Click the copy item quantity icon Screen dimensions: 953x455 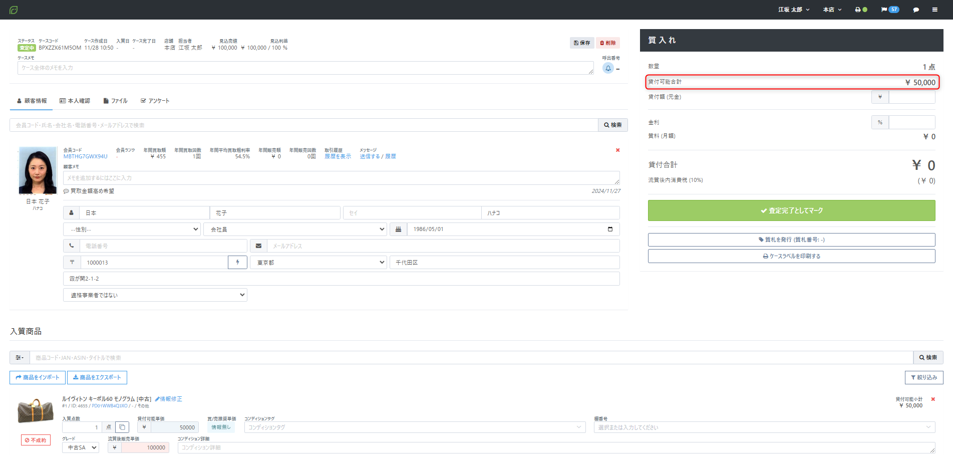[x=122, y=427]
